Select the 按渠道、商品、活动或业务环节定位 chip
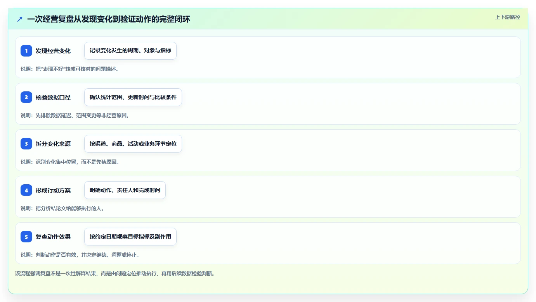Viewport: 536px width, 302px height. [x=133, y=144]
